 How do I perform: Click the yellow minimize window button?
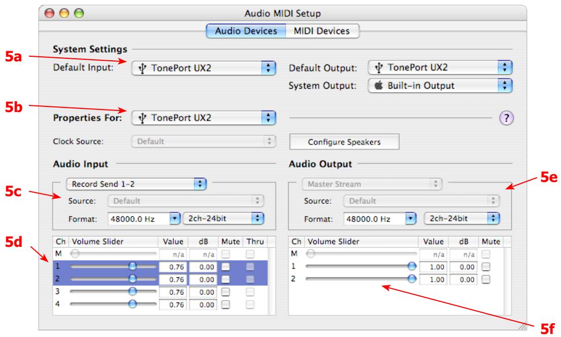(64, 13)
